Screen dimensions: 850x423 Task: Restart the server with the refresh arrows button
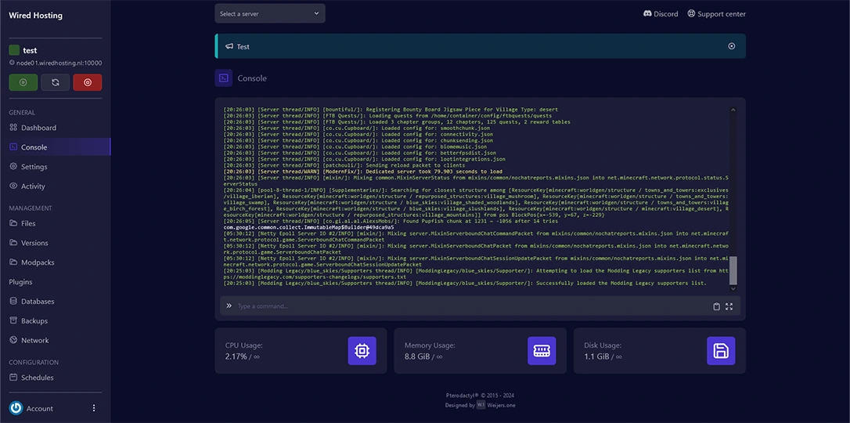(56, 82)
